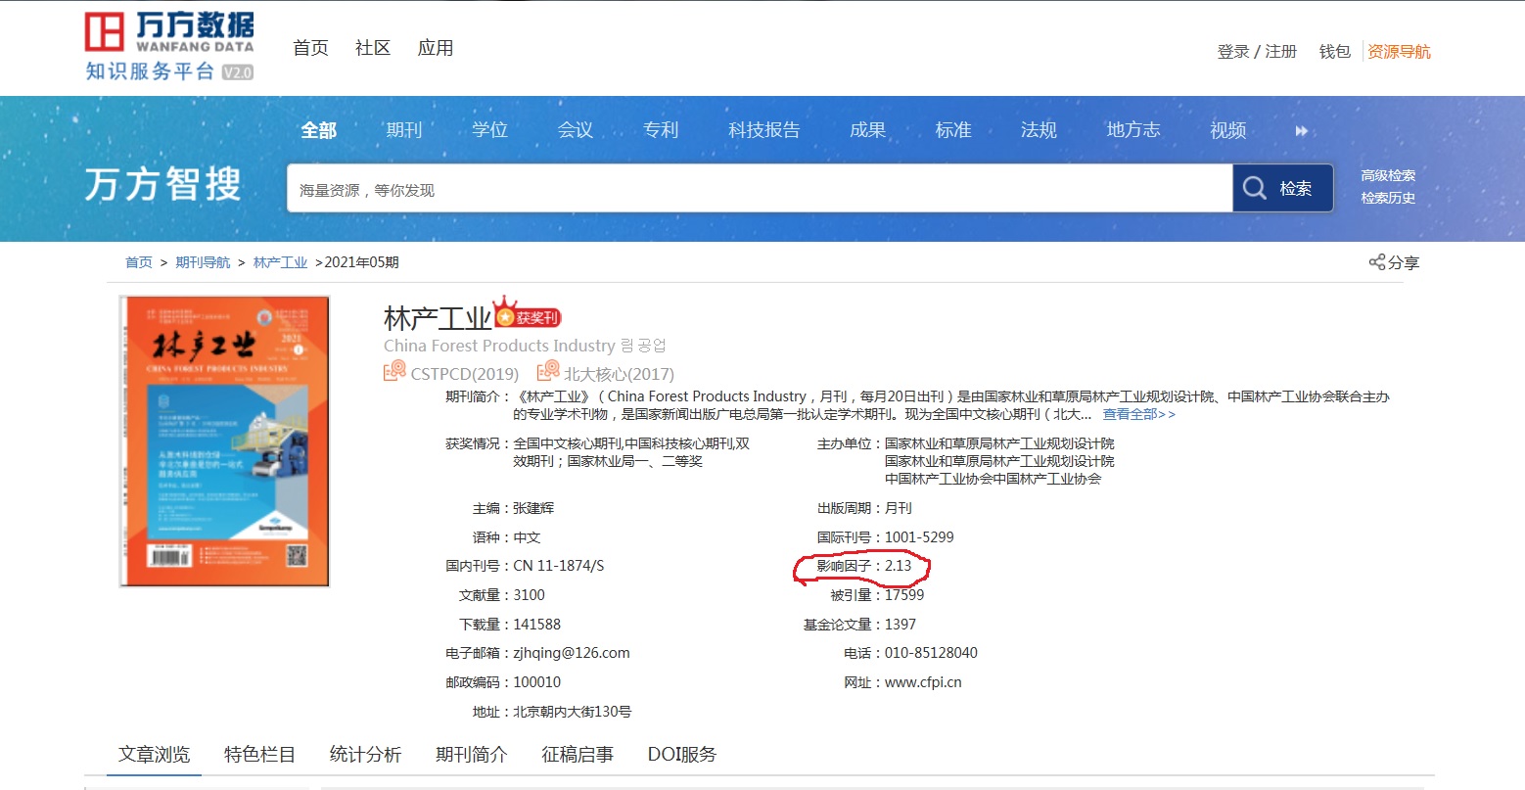Click the share icon next to 分享

[x=1377, y=261]
